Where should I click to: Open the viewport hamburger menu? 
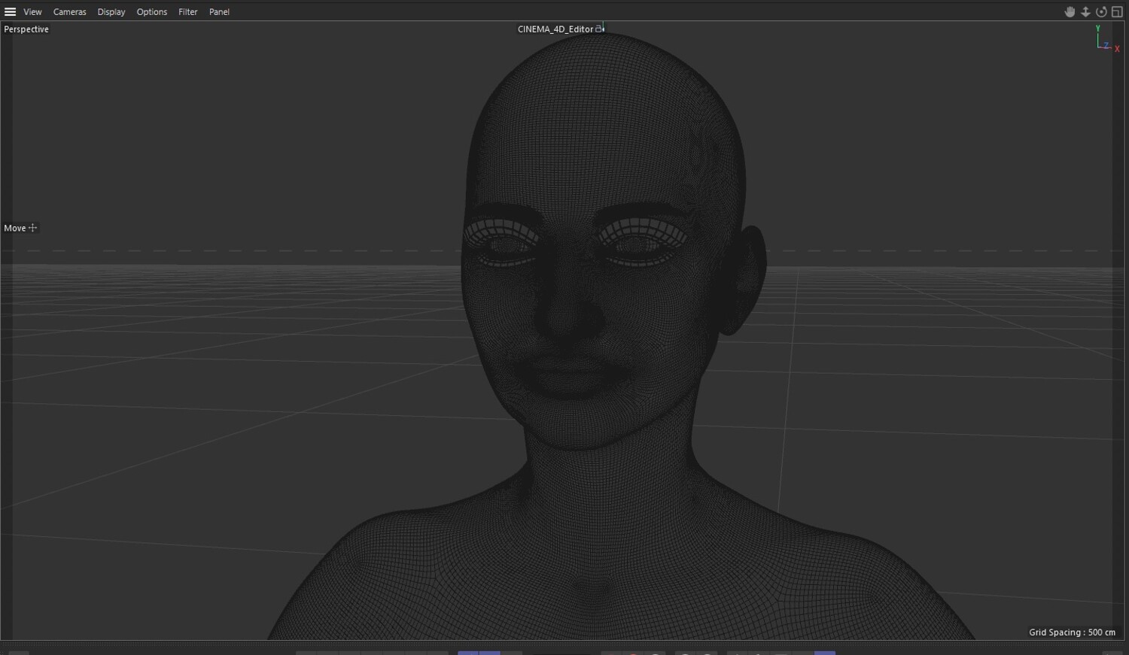tap(11, 12)
